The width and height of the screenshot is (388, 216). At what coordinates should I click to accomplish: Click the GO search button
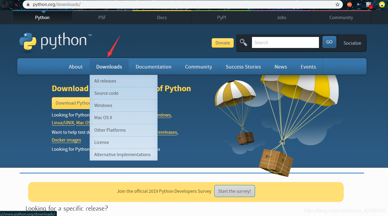coord(329,42)
